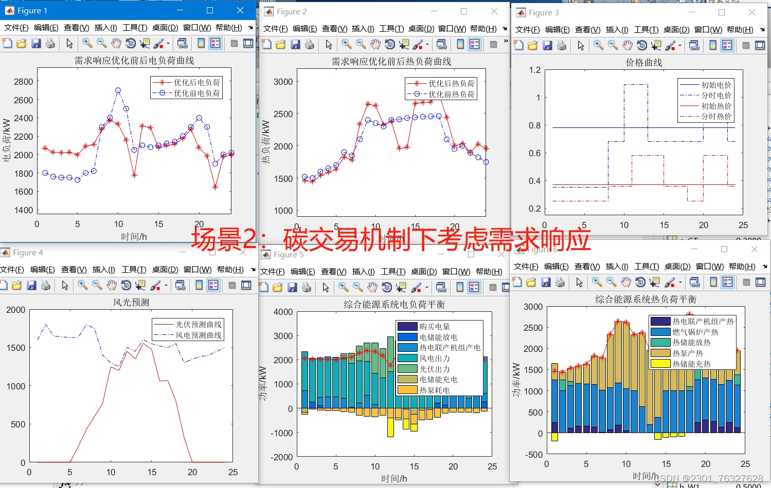This screenshot has width=771, height=488.
Task: Show Plot Tools and dock icon in Figure 6
Action: point(761,282)
